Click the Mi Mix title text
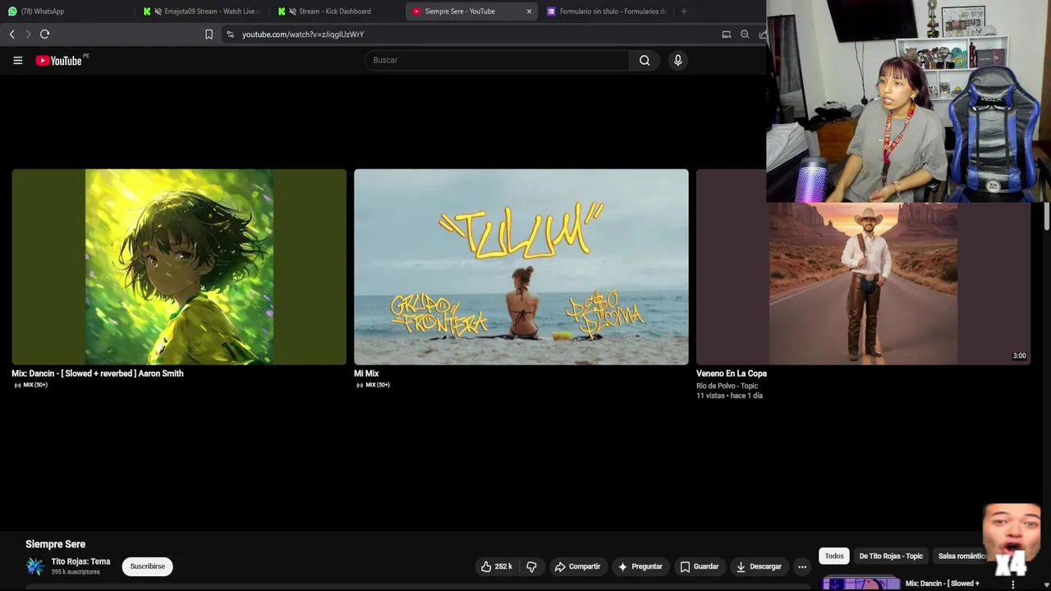The image size is (1051, 591). pos(366,373)
